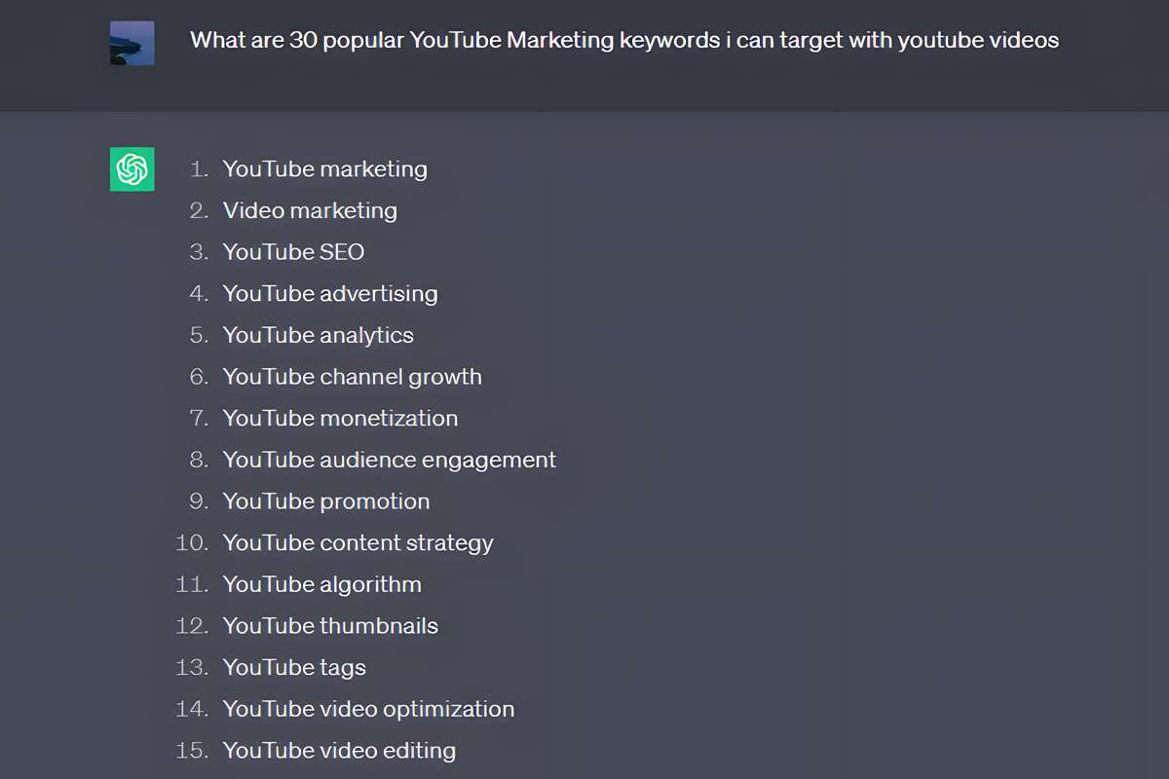Click on "YouTube SEO" in the list
This screenshot has width=1169, height=779.
[x=293, y=252]
